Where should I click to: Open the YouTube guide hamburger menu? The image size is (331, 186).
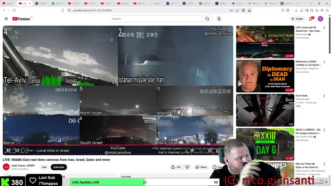[6, 19]
